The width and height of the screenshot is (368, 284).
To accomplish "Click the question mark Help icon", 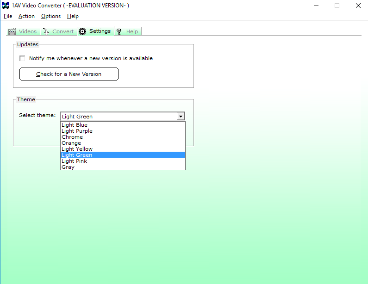I will [x=119, y=31].
